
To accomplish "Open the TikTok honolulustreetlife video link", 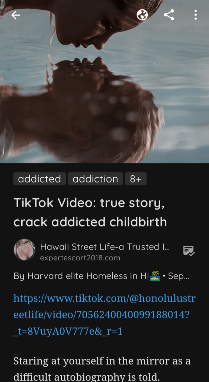I will pyautogui.click(x=104, y=315).
